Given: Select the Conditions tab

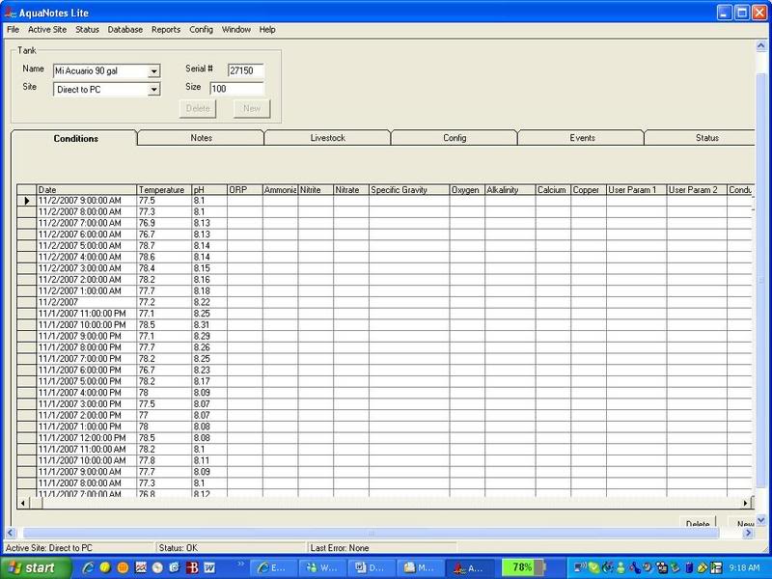Looking at the screenshot, I should coord(75,138).
